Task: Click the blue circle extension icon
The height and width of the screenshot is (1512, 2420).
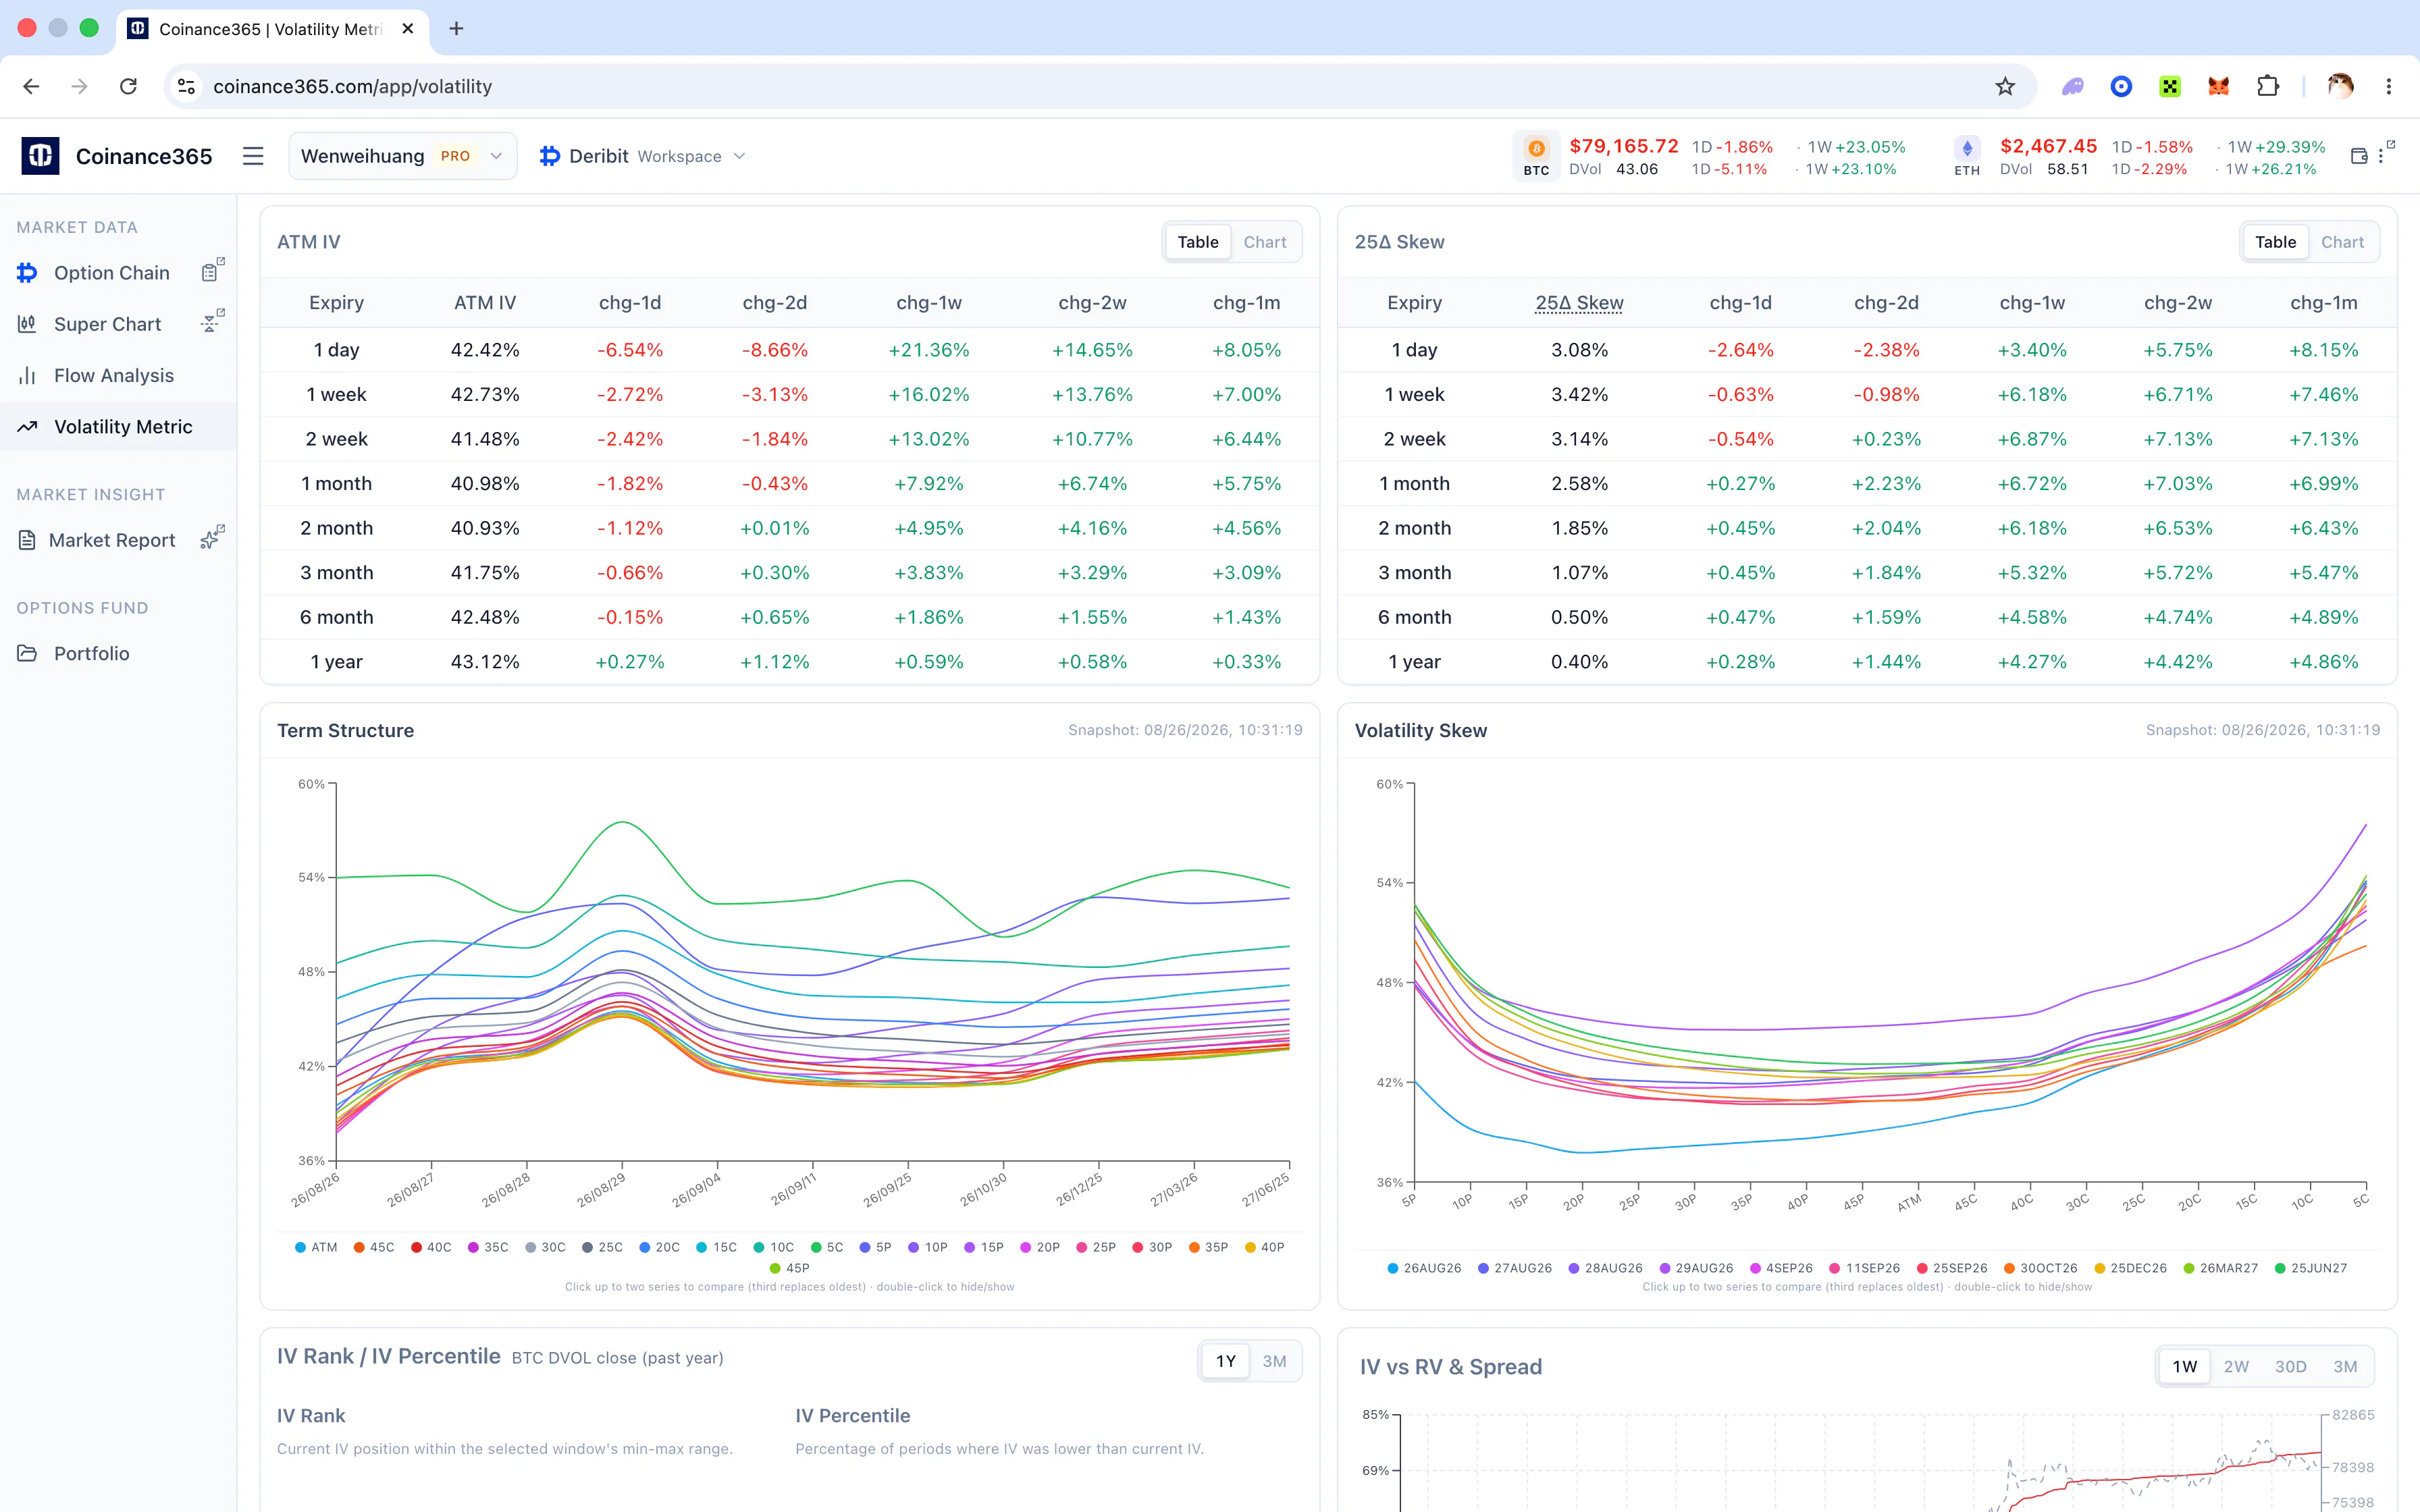Action: point(2121,86)
